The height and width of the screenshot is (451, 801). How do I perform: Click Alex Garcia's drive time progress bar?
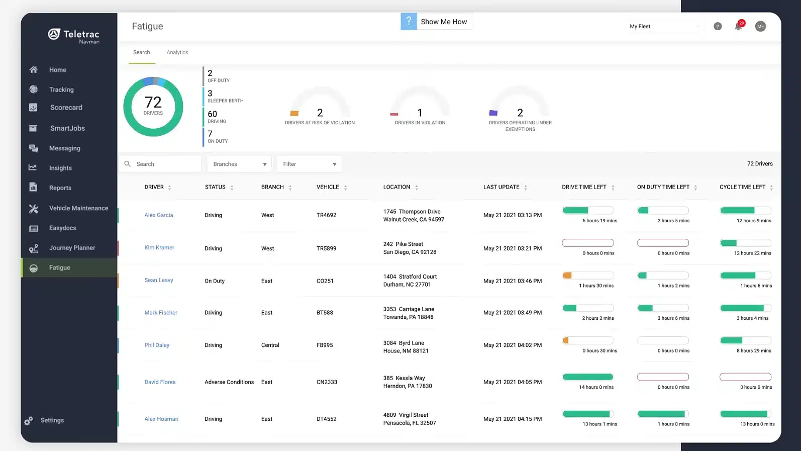[587, 211]
